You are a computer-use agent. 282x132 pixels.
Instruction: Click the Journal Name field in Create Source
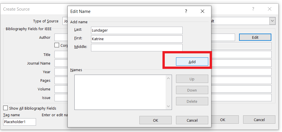point(61,63)
